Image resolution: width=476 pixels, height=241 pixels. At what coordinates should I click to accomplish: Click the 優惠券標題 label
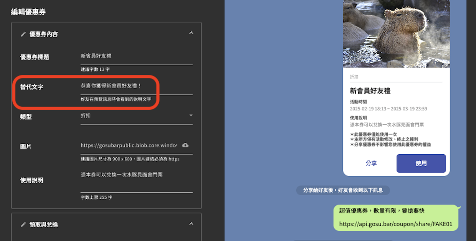point(35,57)
